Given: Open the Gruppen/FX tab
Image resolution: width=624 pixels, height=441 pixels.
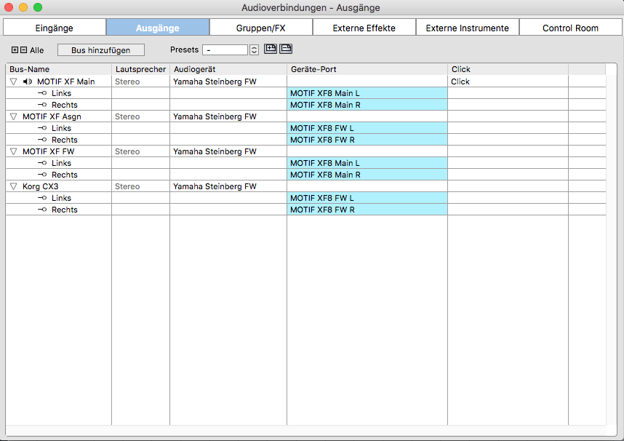Looking at the screenshot, I should point(261,28).
